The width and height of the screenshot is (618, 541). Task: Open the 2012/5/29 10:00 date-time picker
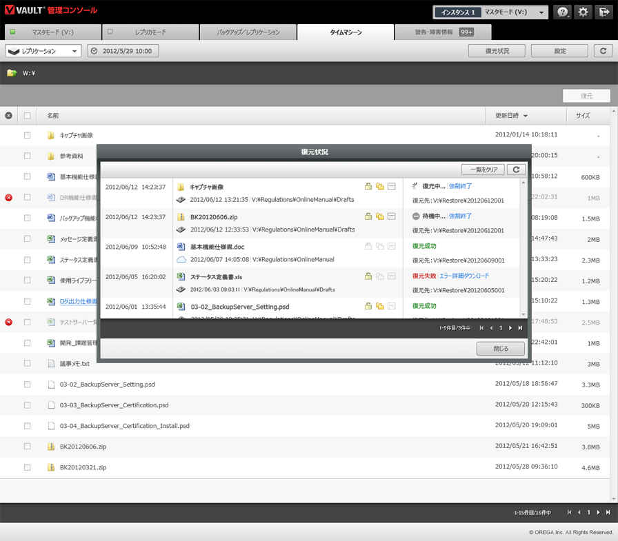(x=123, y=51)
